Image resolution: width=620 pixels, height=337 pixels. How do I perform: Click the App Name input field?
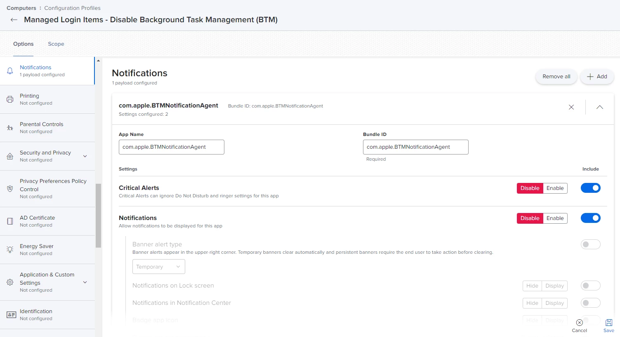pos(172,147)
